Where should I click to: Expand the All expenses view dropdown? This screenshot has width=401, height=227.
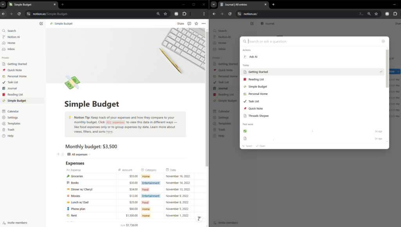tap(79, 155)
